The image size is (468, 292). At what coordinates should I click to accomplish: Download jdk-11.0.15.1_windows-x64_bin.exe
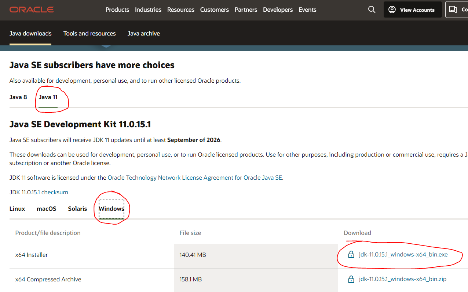(x=403, y=254)
